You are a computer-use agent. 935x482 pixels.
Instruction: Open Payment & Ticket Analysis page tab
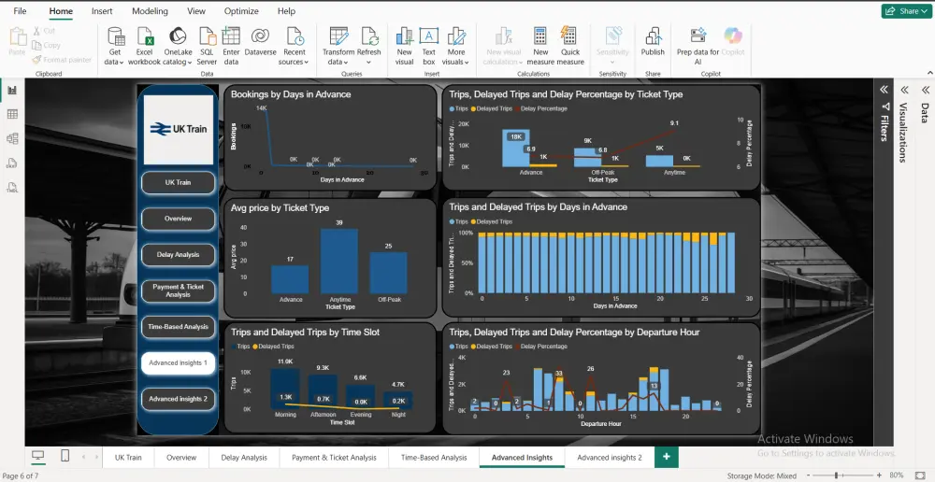[334, 458]
